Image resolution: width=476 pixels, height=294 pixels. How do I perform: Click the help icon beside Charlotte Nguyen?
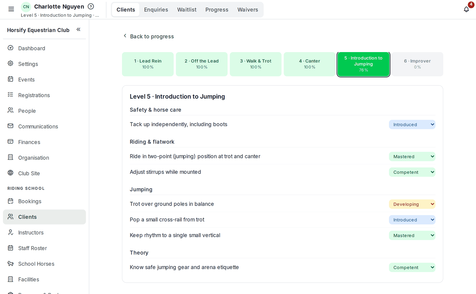coord(91,7)
